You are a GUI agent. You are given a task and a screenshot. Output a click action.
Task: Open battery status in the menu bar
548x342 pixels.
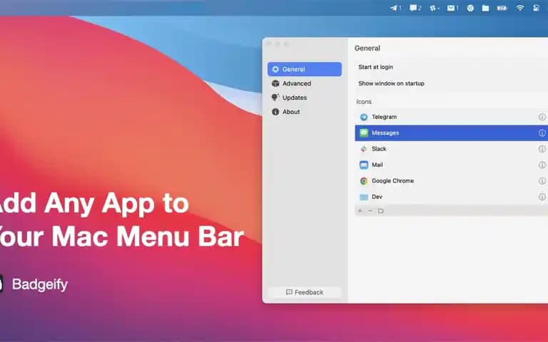[x=502, y=8]
